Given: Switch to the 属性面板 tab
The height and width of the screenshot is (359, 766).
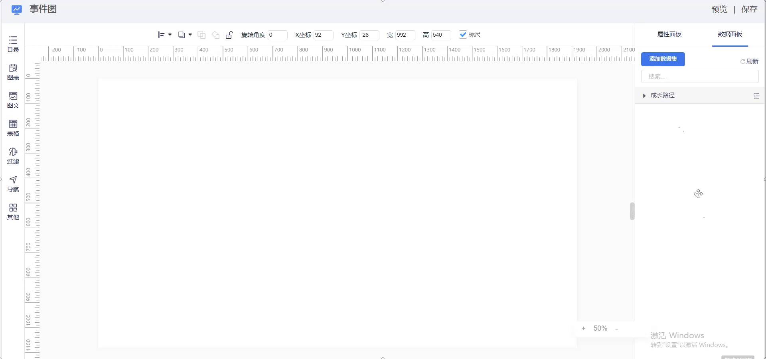Looking at the screenshot, I should click(669, 34).
